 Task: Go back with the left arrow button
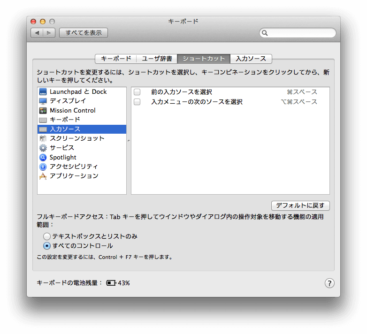(x=37, y=33)
